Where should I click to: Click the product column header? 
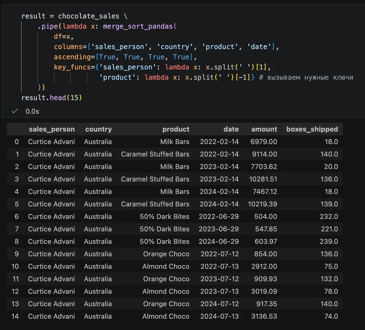[176, 129]
